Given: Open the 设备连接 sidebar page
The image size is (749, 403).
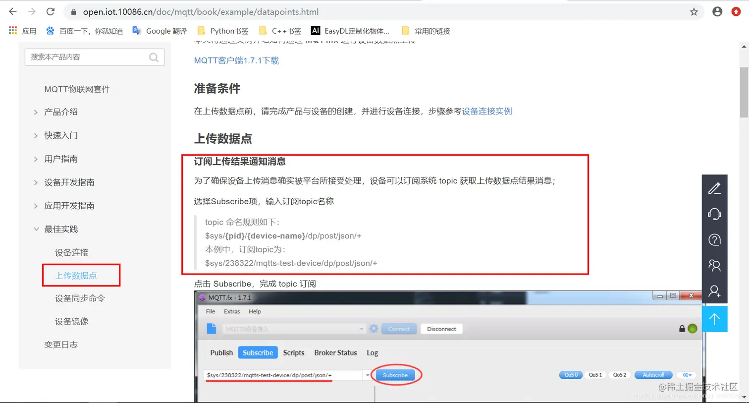Looking at the screenshot, I should [72, 253].
